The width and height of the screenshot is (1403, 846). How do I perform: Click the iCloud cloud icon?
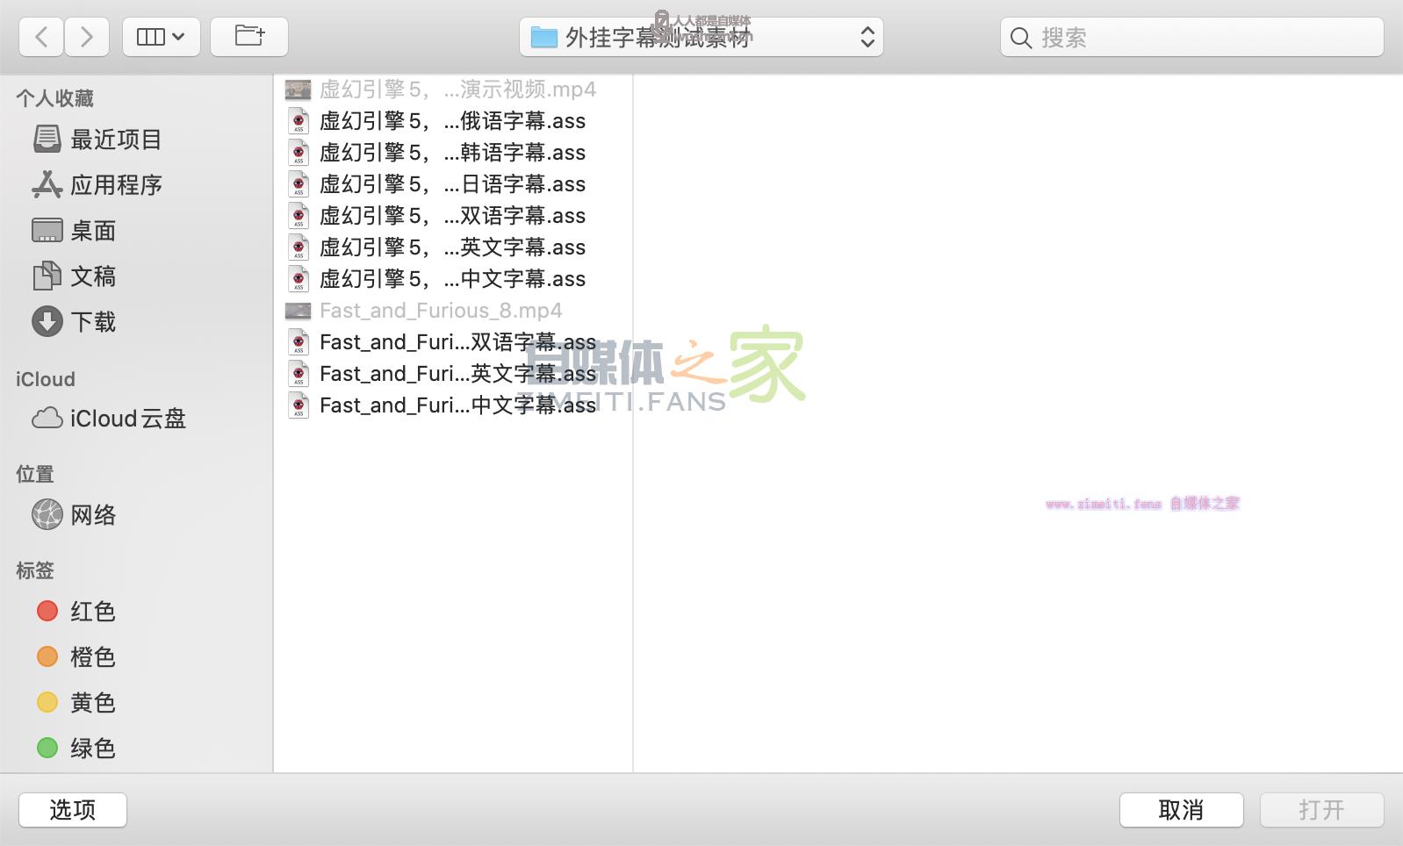tap(47, 418)
